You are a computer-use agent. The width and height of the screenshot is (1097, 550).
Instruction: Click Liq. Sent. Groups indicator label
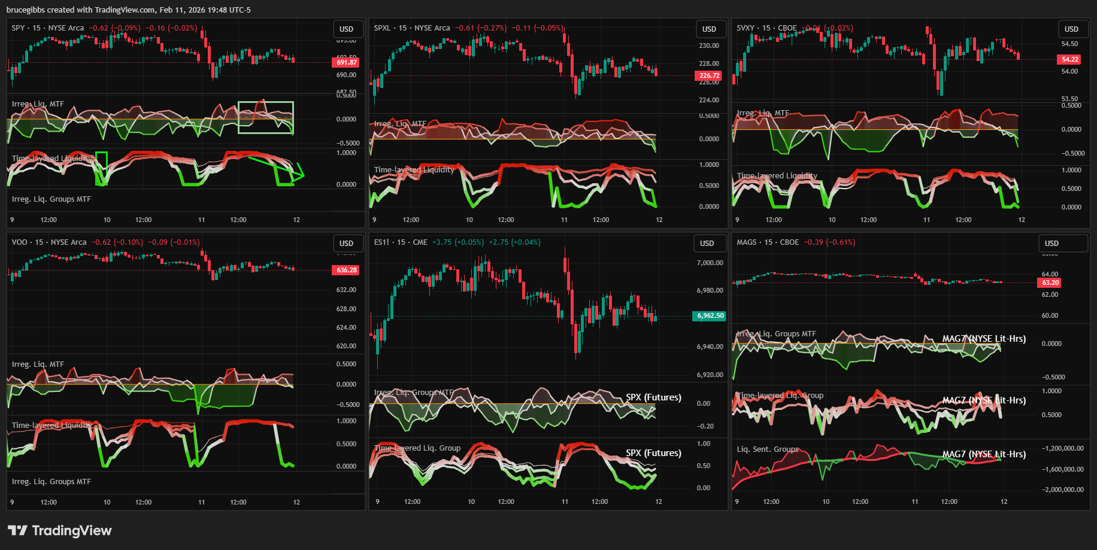tap(767, 449)
